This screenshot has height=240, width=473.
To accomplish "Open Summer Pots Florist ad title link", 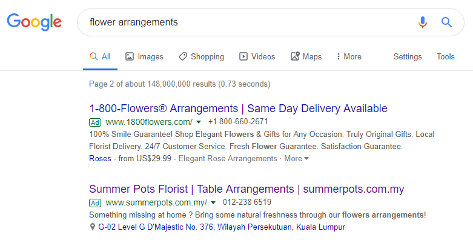I will coord(246,189).
